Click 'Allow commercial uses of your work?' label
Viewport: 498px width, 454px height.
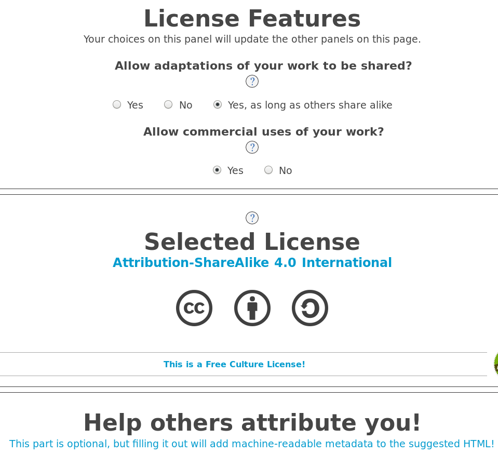[264, 131]
